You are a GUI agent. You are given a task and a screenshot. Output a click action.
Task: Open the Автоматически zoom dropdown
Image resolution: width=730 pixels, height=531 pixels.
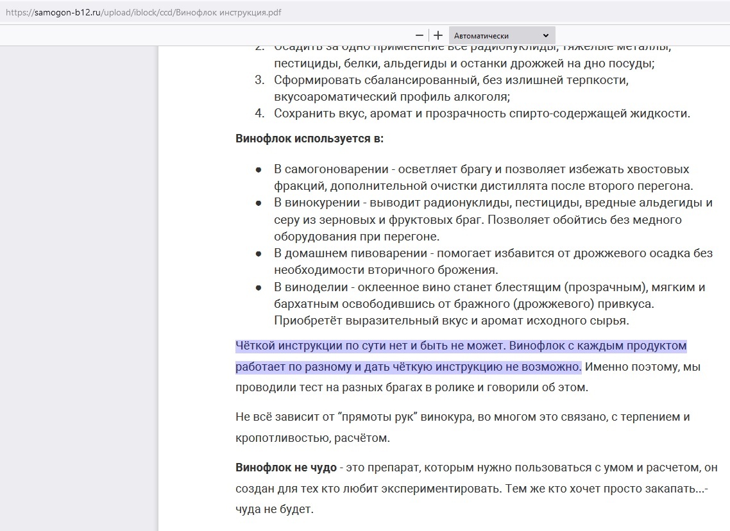click(502, 35)
